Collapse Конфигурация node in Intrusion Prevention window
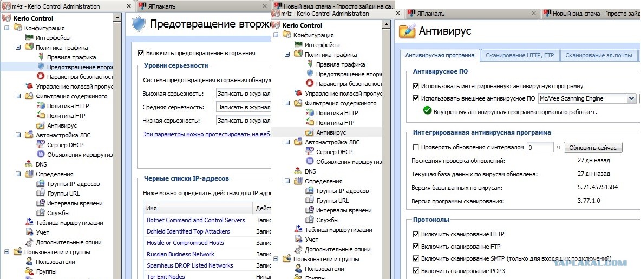641x279 pixels. (6, 28)
